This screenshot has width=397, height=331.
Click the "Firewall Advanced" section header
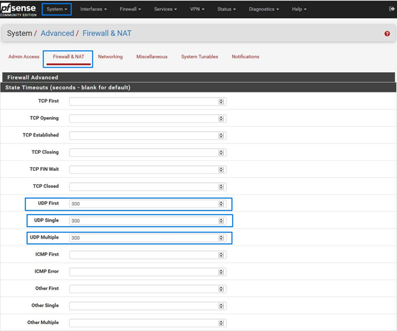(x=198, y=77)
